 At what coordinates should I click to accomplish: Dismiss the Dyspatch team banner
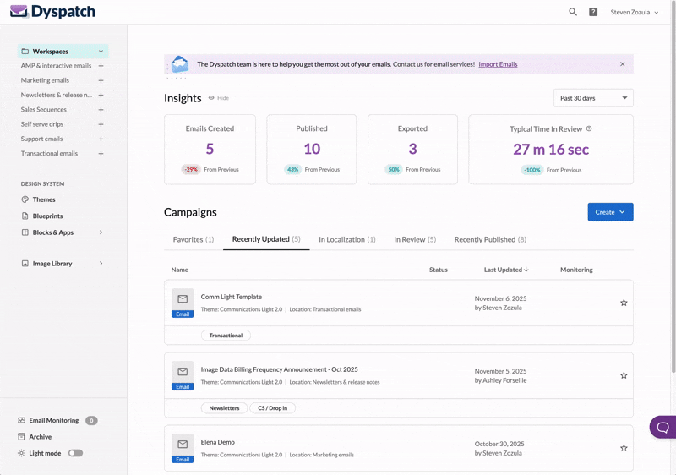coord(623,63)
